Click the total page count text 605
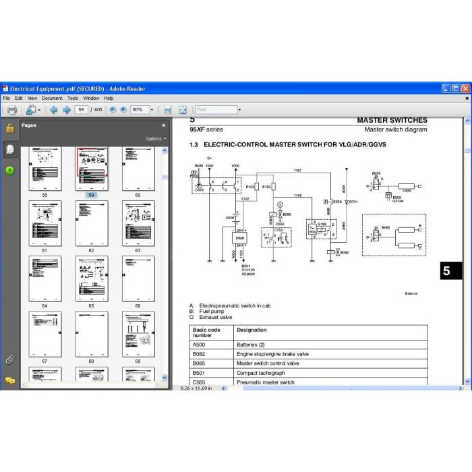 98,109
